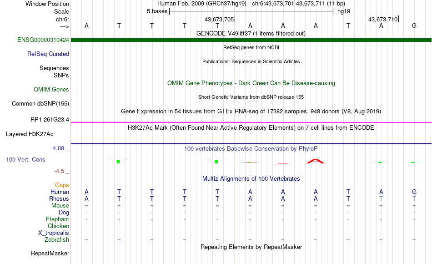Screen dimensions: 432x264
Task: Click the ENSG00000310424 gene label
Action: (43, 40)
